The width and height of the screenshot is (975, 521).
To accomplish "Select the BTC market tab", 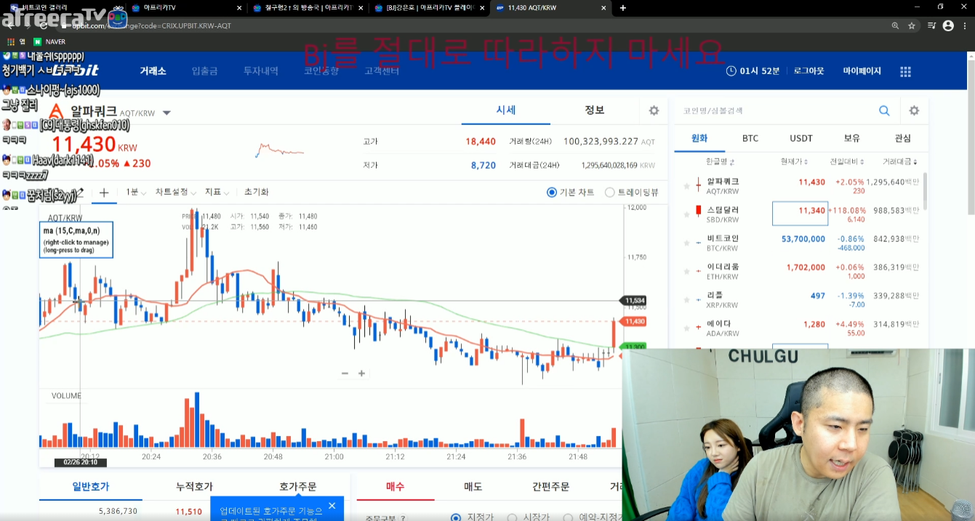I will pos(750,138).
